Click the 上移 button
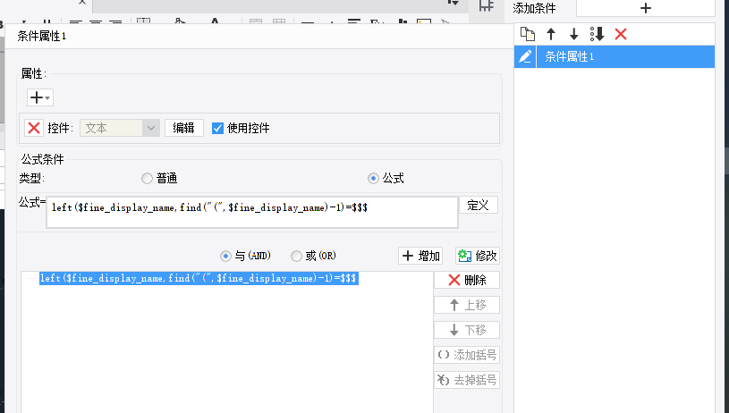 click(x=467, y=305)
